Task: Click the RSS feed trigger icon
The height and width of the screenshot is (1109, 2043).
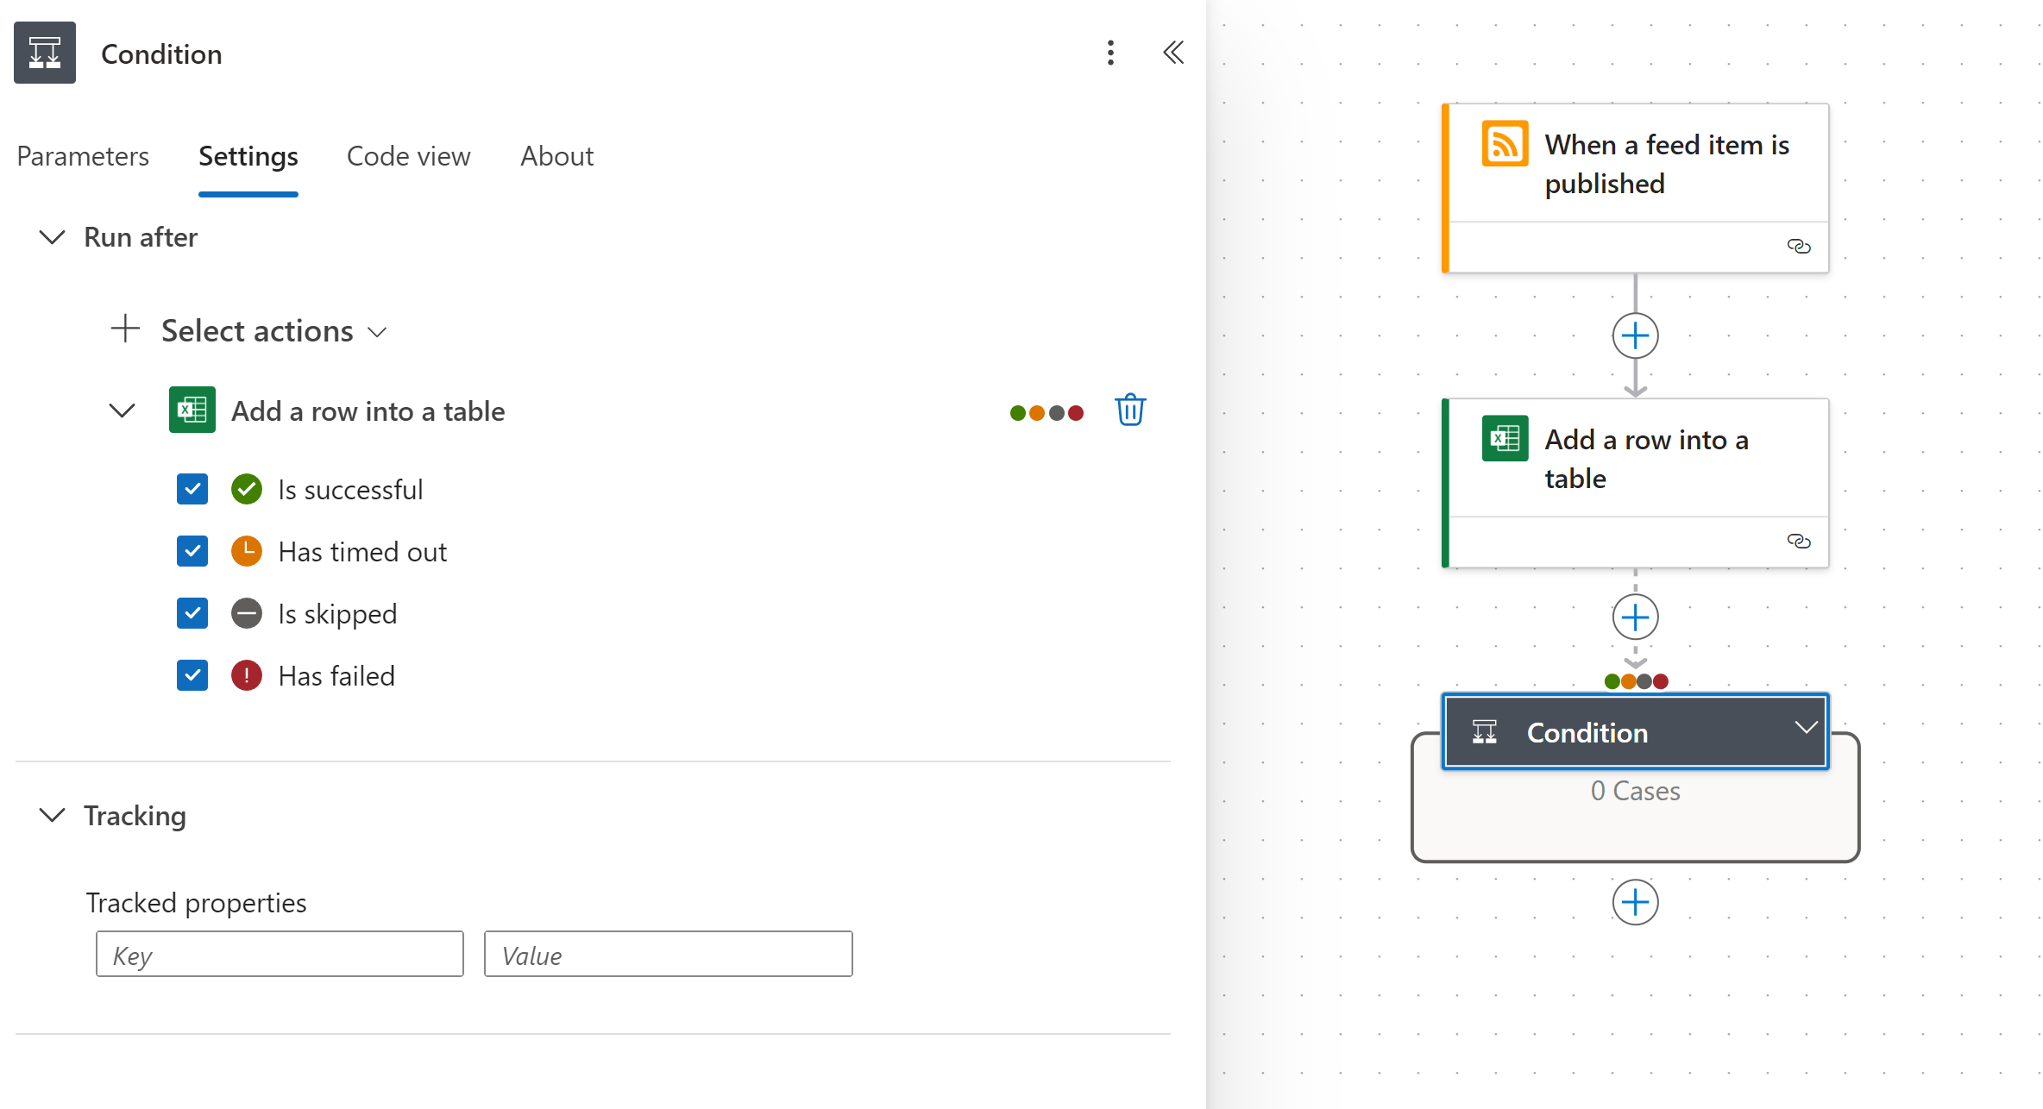Action: tap(1505, 144)
